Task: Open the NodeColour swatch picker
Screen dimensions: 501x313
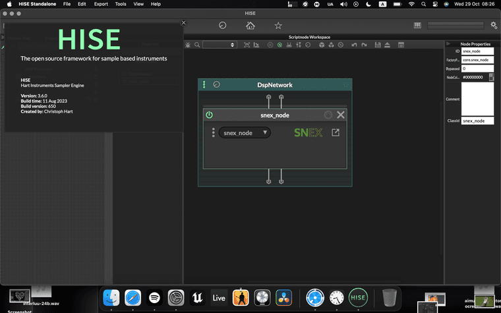Action: tap(491, 77)
